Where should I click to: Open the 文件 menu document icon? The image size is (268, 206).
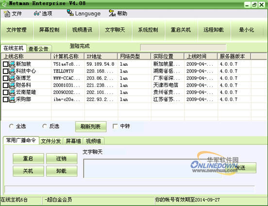click(7, 14)
